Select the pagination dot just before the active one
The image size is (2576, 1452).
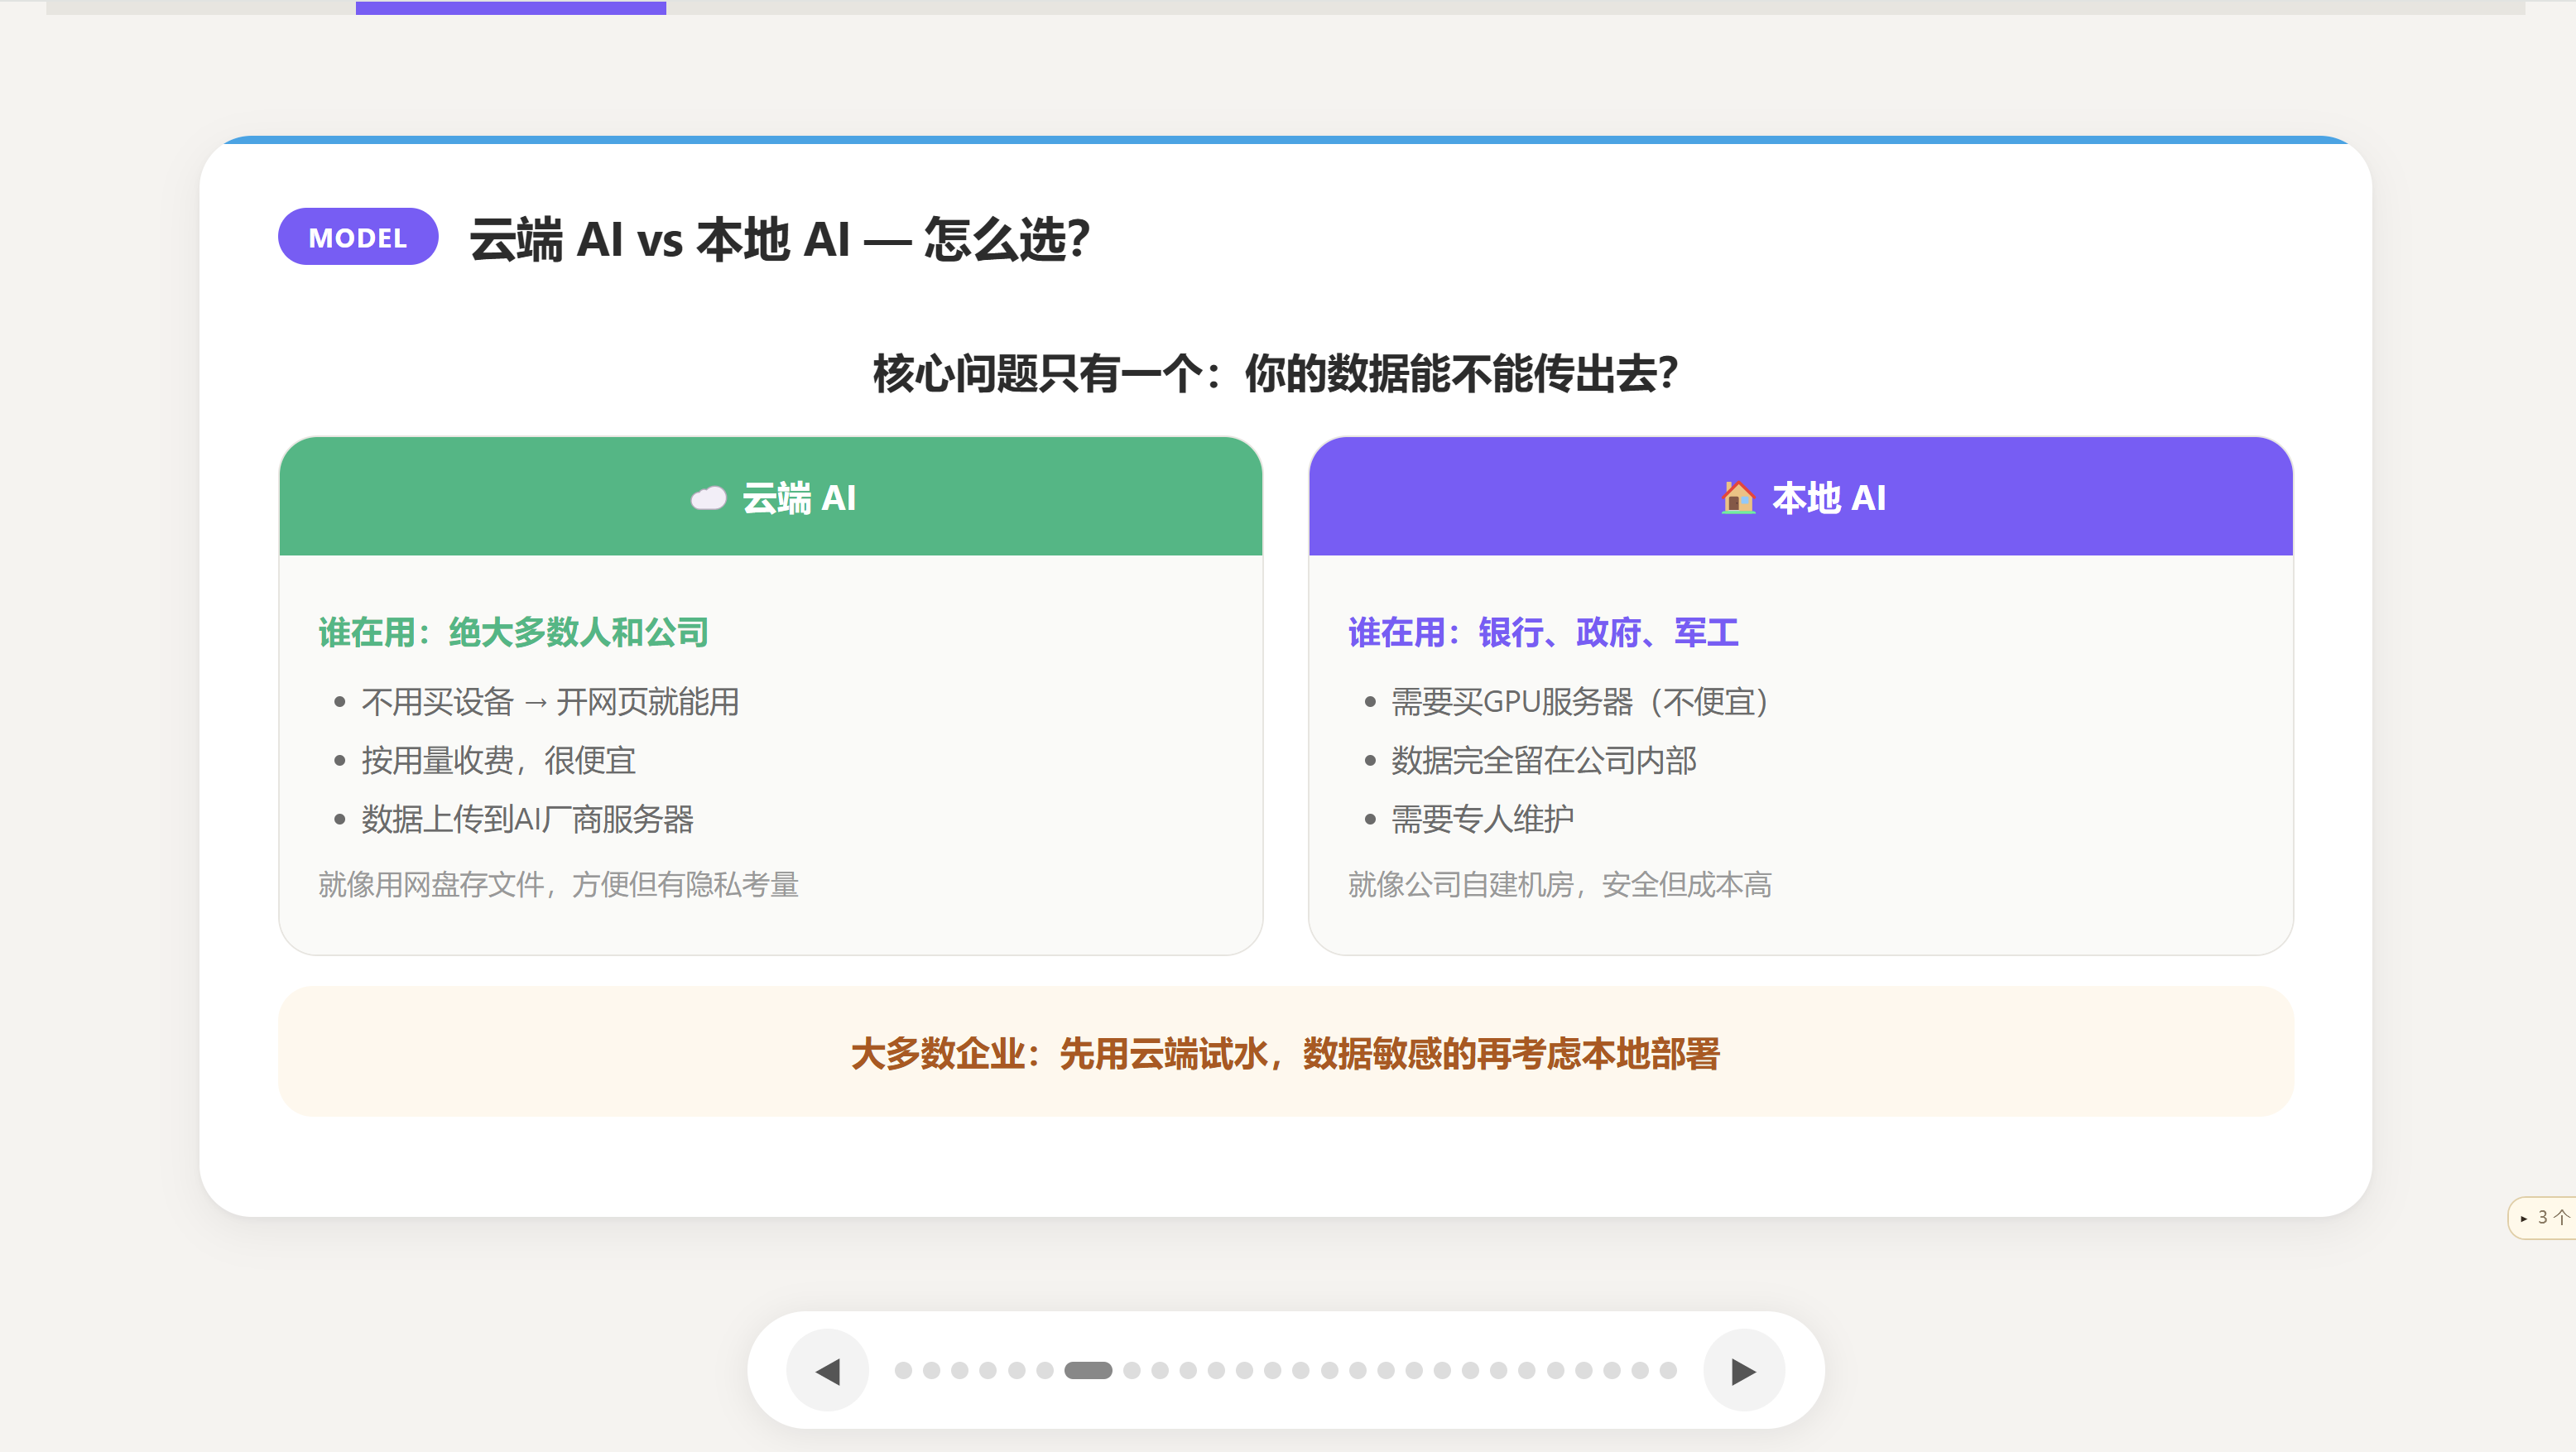pyautogui.click(x=1045, y=1370)
